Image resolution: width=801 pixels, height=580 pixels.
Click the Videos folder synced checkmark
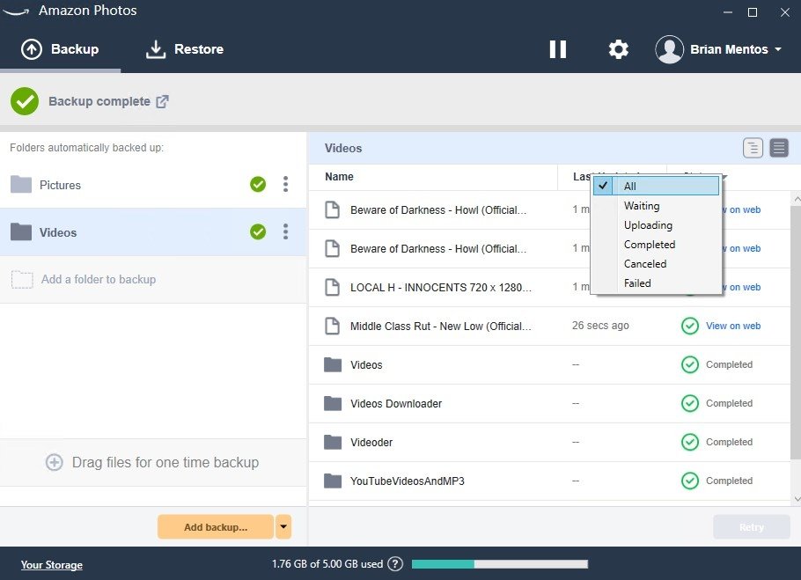(x=258, y=231)
